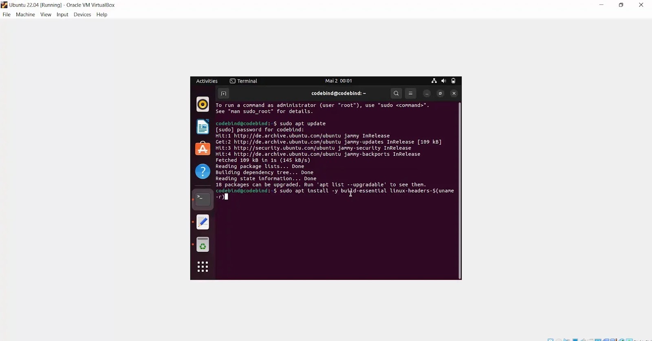This screenshot has height=341, width=652.
Task: Click the 'Hit:3' jammy-security line
Action: [313, 148]
